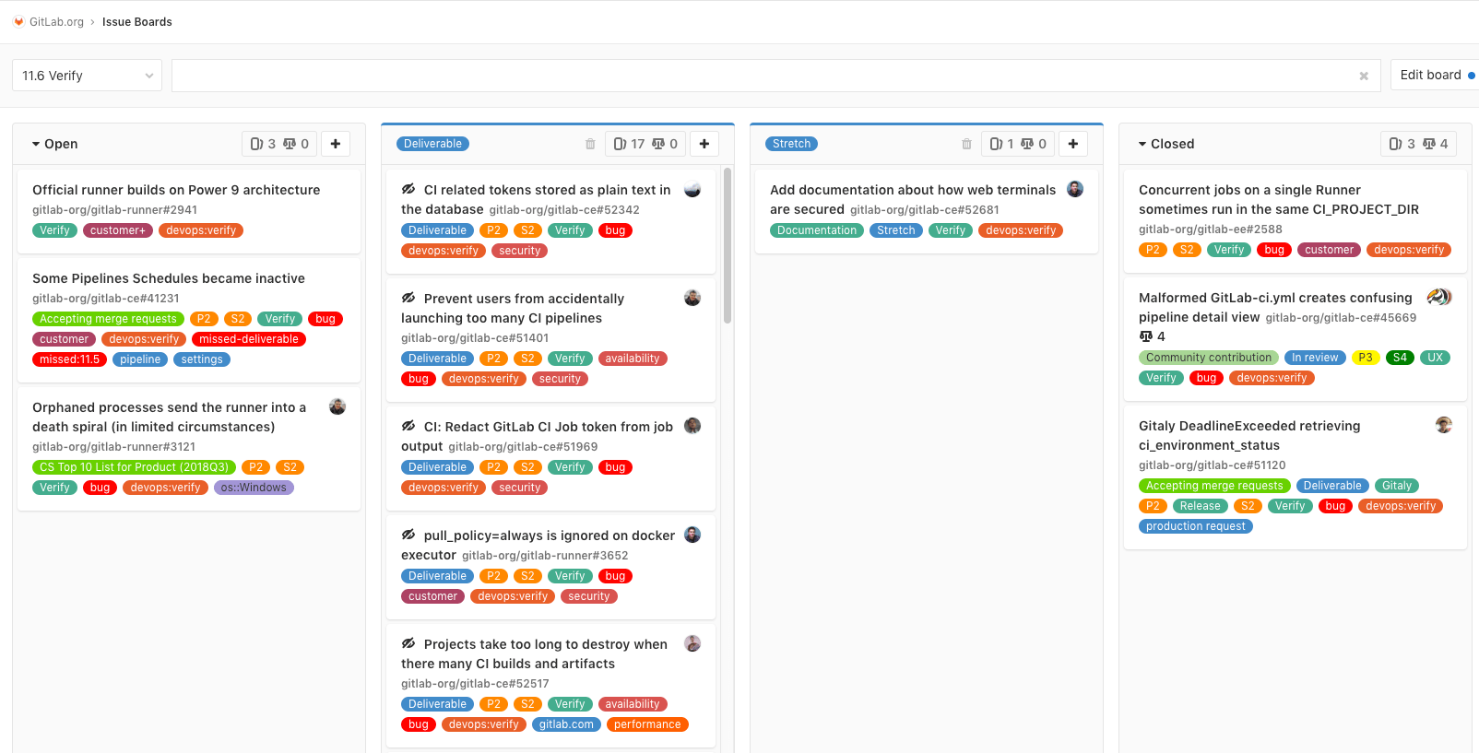Screen dimensions: 1479x753
Task: Click confidential icon on Prevent users card
Action: pyautogui.click(x=408, y=298)
